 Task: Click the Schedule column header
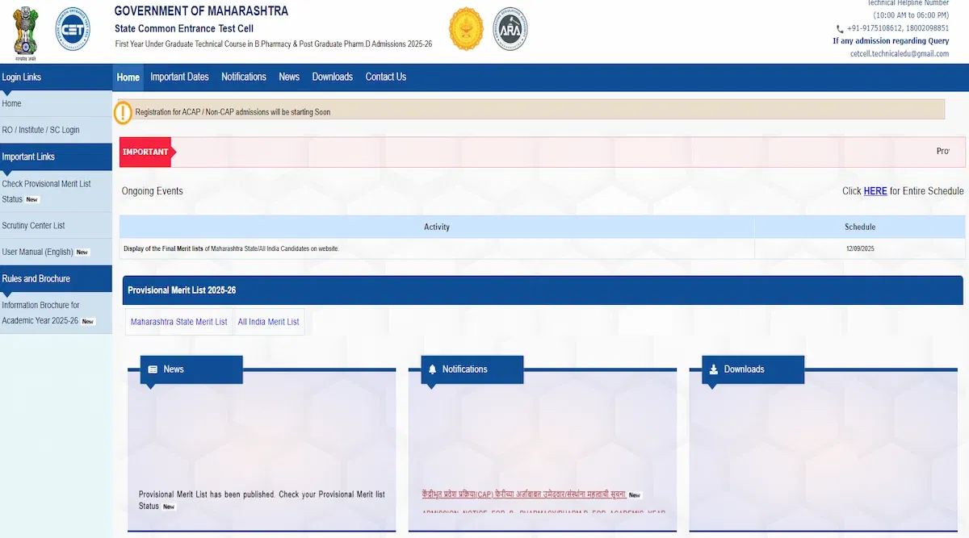pos(860,227)
